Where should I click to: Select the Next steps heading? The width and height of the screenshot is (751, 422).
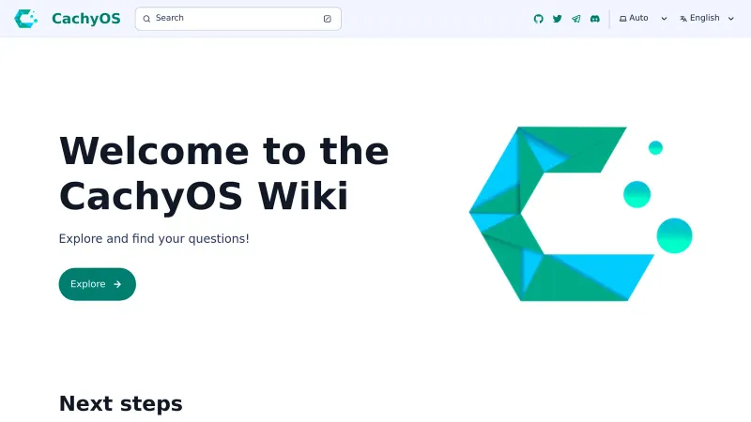[120, 403]
